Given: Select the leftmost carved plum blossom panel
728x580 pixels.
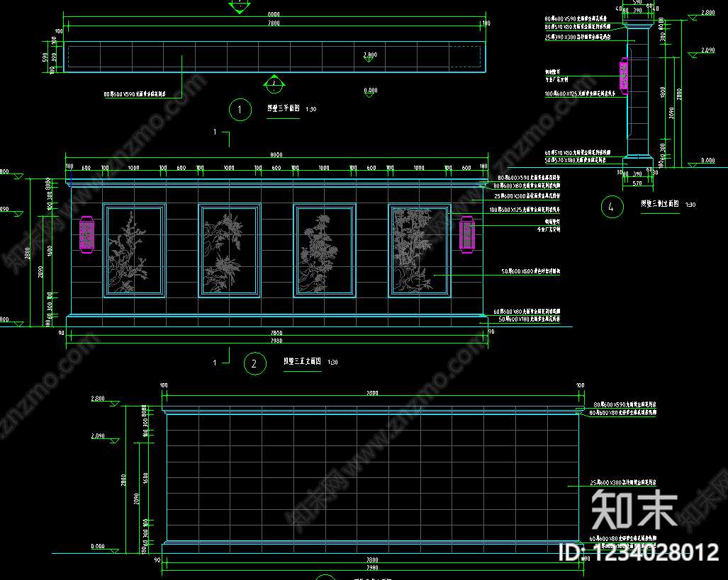Looking at the screenshot, I should [134, 250].
